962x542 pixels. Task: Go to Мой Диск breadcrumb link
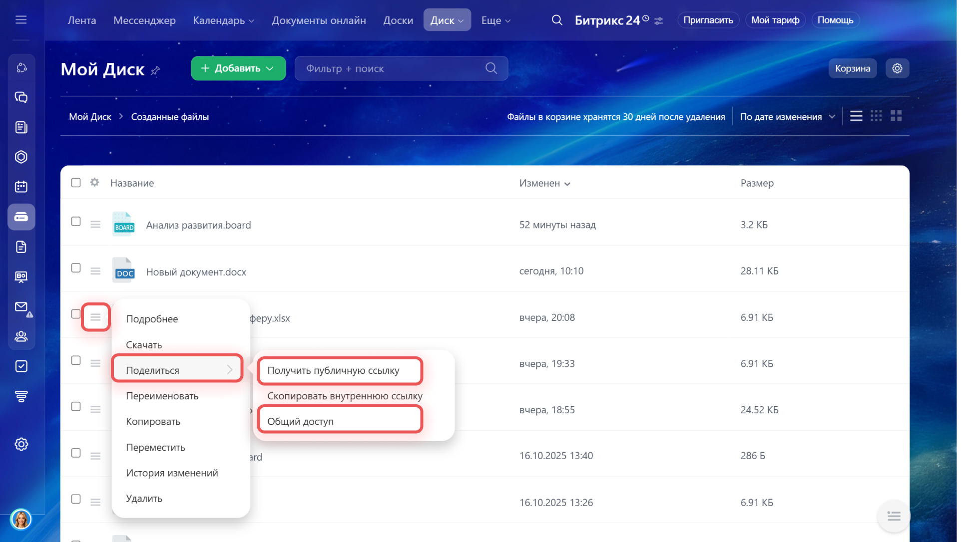[90, 117]
